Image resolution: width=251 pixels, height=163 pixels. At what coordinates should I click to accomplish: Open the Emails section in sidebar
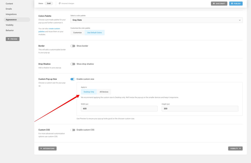(x=9, y=9)
